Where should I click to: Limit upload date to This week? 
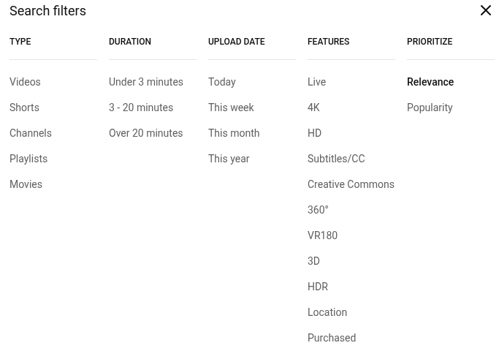pos(231,107)
